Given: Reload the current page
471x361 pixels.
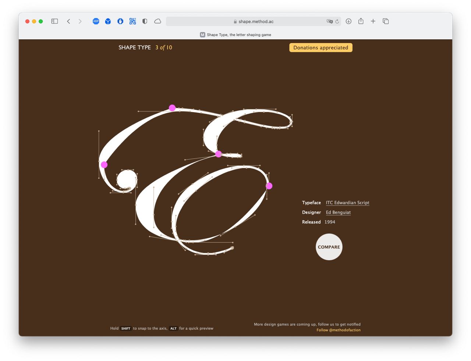Looking at the screenshot, I should (337, 21).
